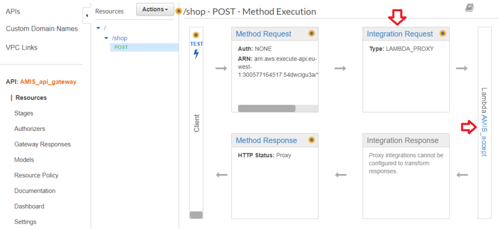Select the POST method in the tree
The image size is (500, 229).
(x=121, y=47)
